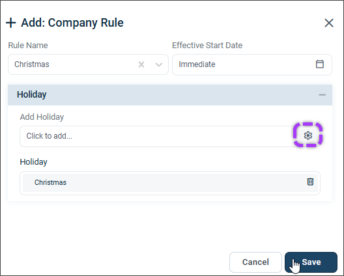Click the Effective Start Date label
344x276 pixels.
click(207, 46)
